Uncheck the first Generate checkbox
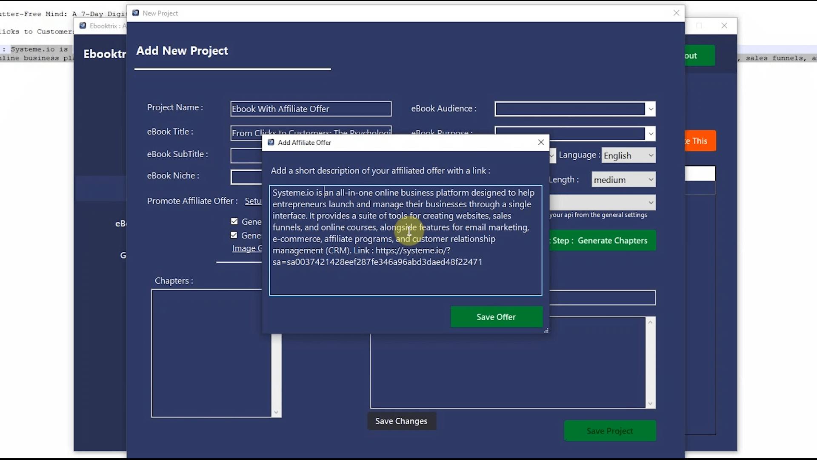The height and width of the screenshot is (460, 817). [x=234, y=221]
